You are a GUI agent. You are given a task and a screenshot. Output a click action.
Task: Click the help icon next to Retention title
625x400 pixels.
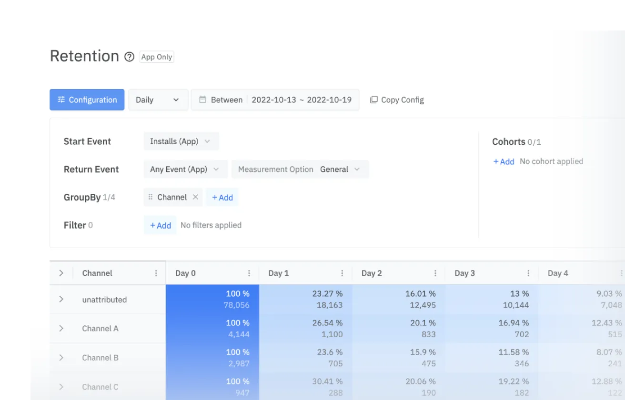(x=129, y=57)
